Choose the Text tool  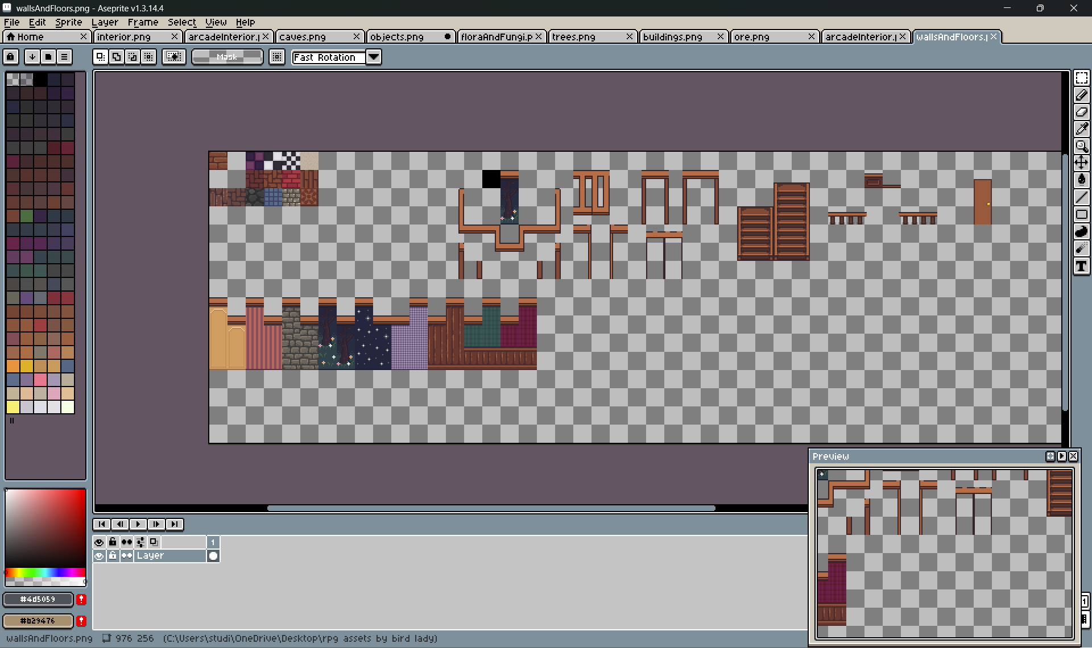point(1081,266)
